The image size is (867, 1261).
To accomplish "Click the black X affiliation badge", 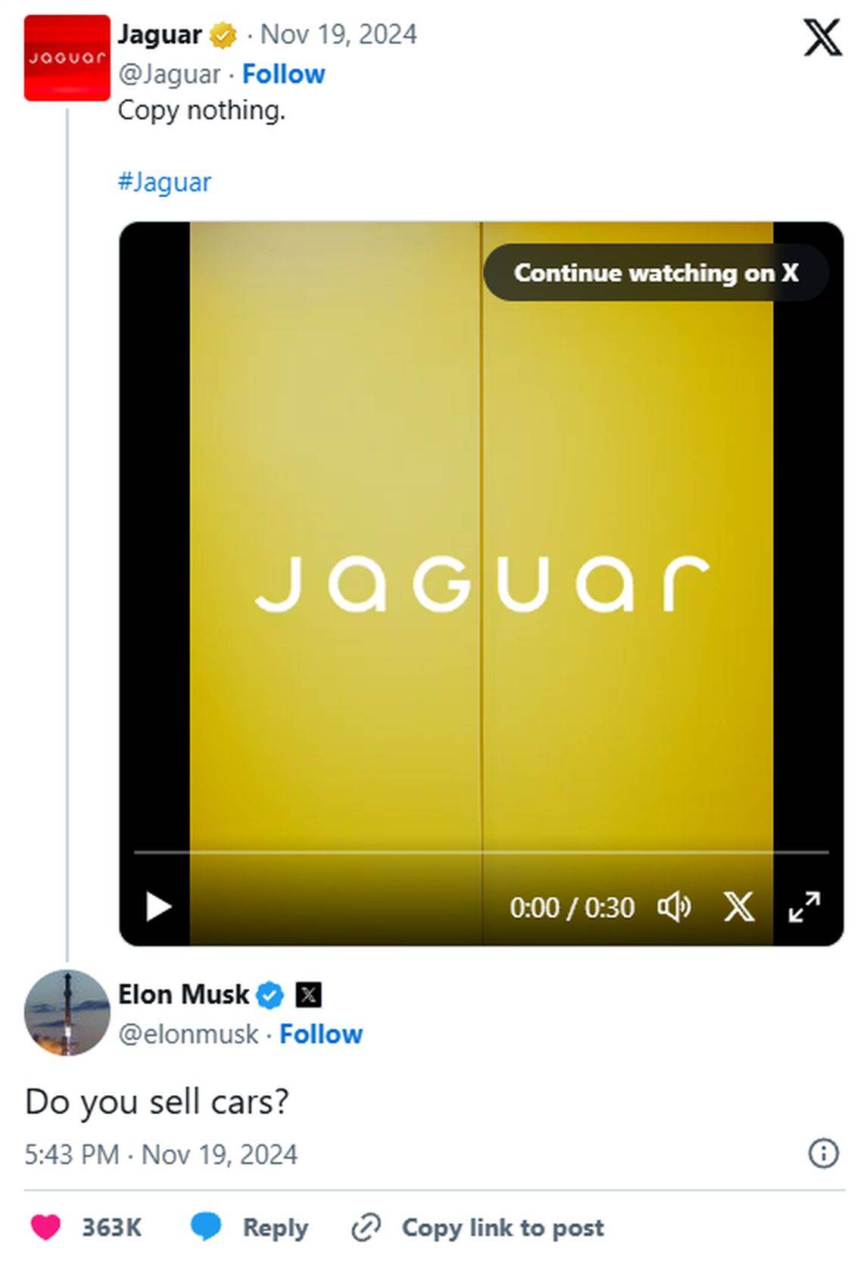I will click(x=308, y=994).
